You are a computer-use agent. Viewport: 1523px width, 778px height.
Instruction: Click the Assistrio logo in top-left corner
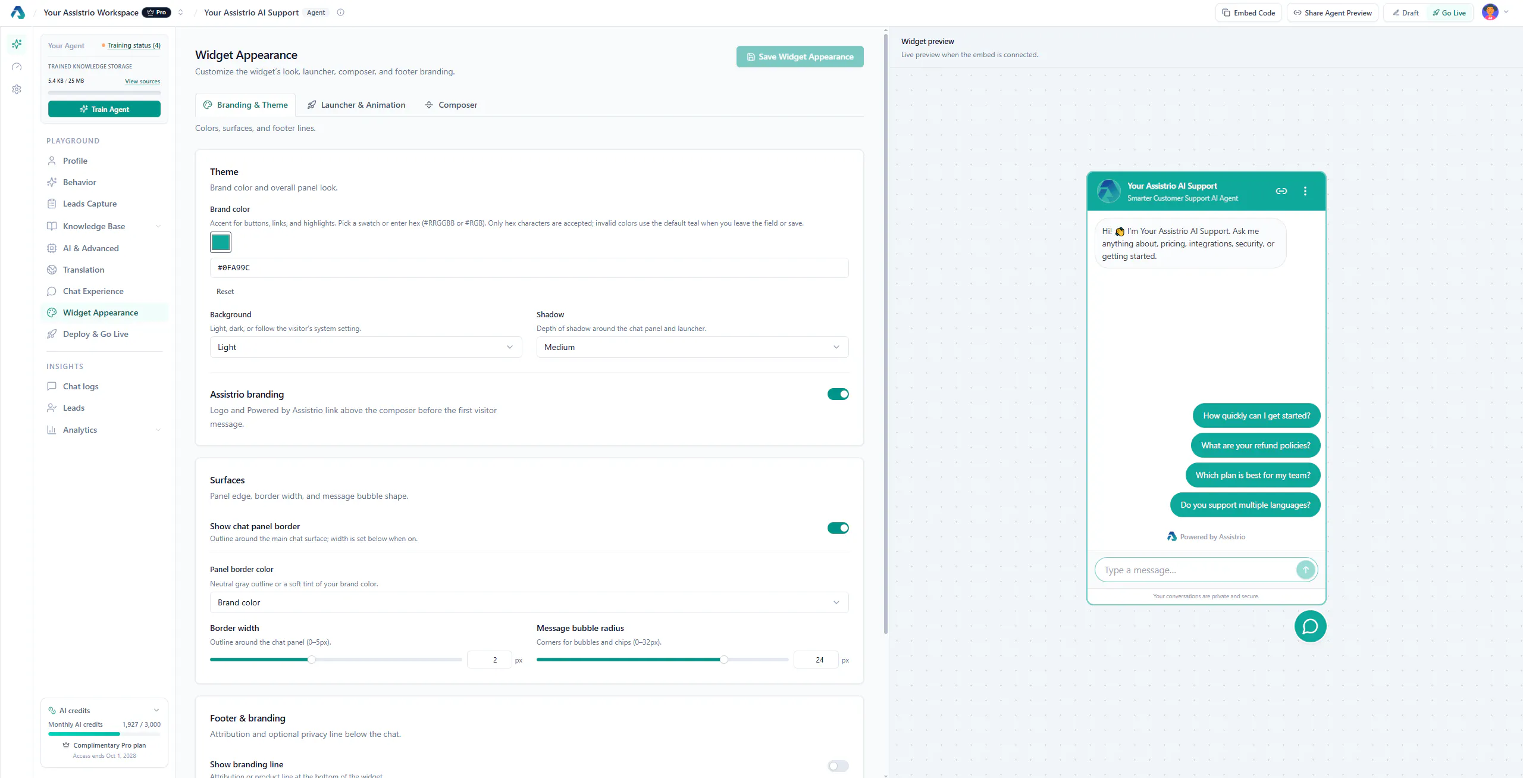18,13
